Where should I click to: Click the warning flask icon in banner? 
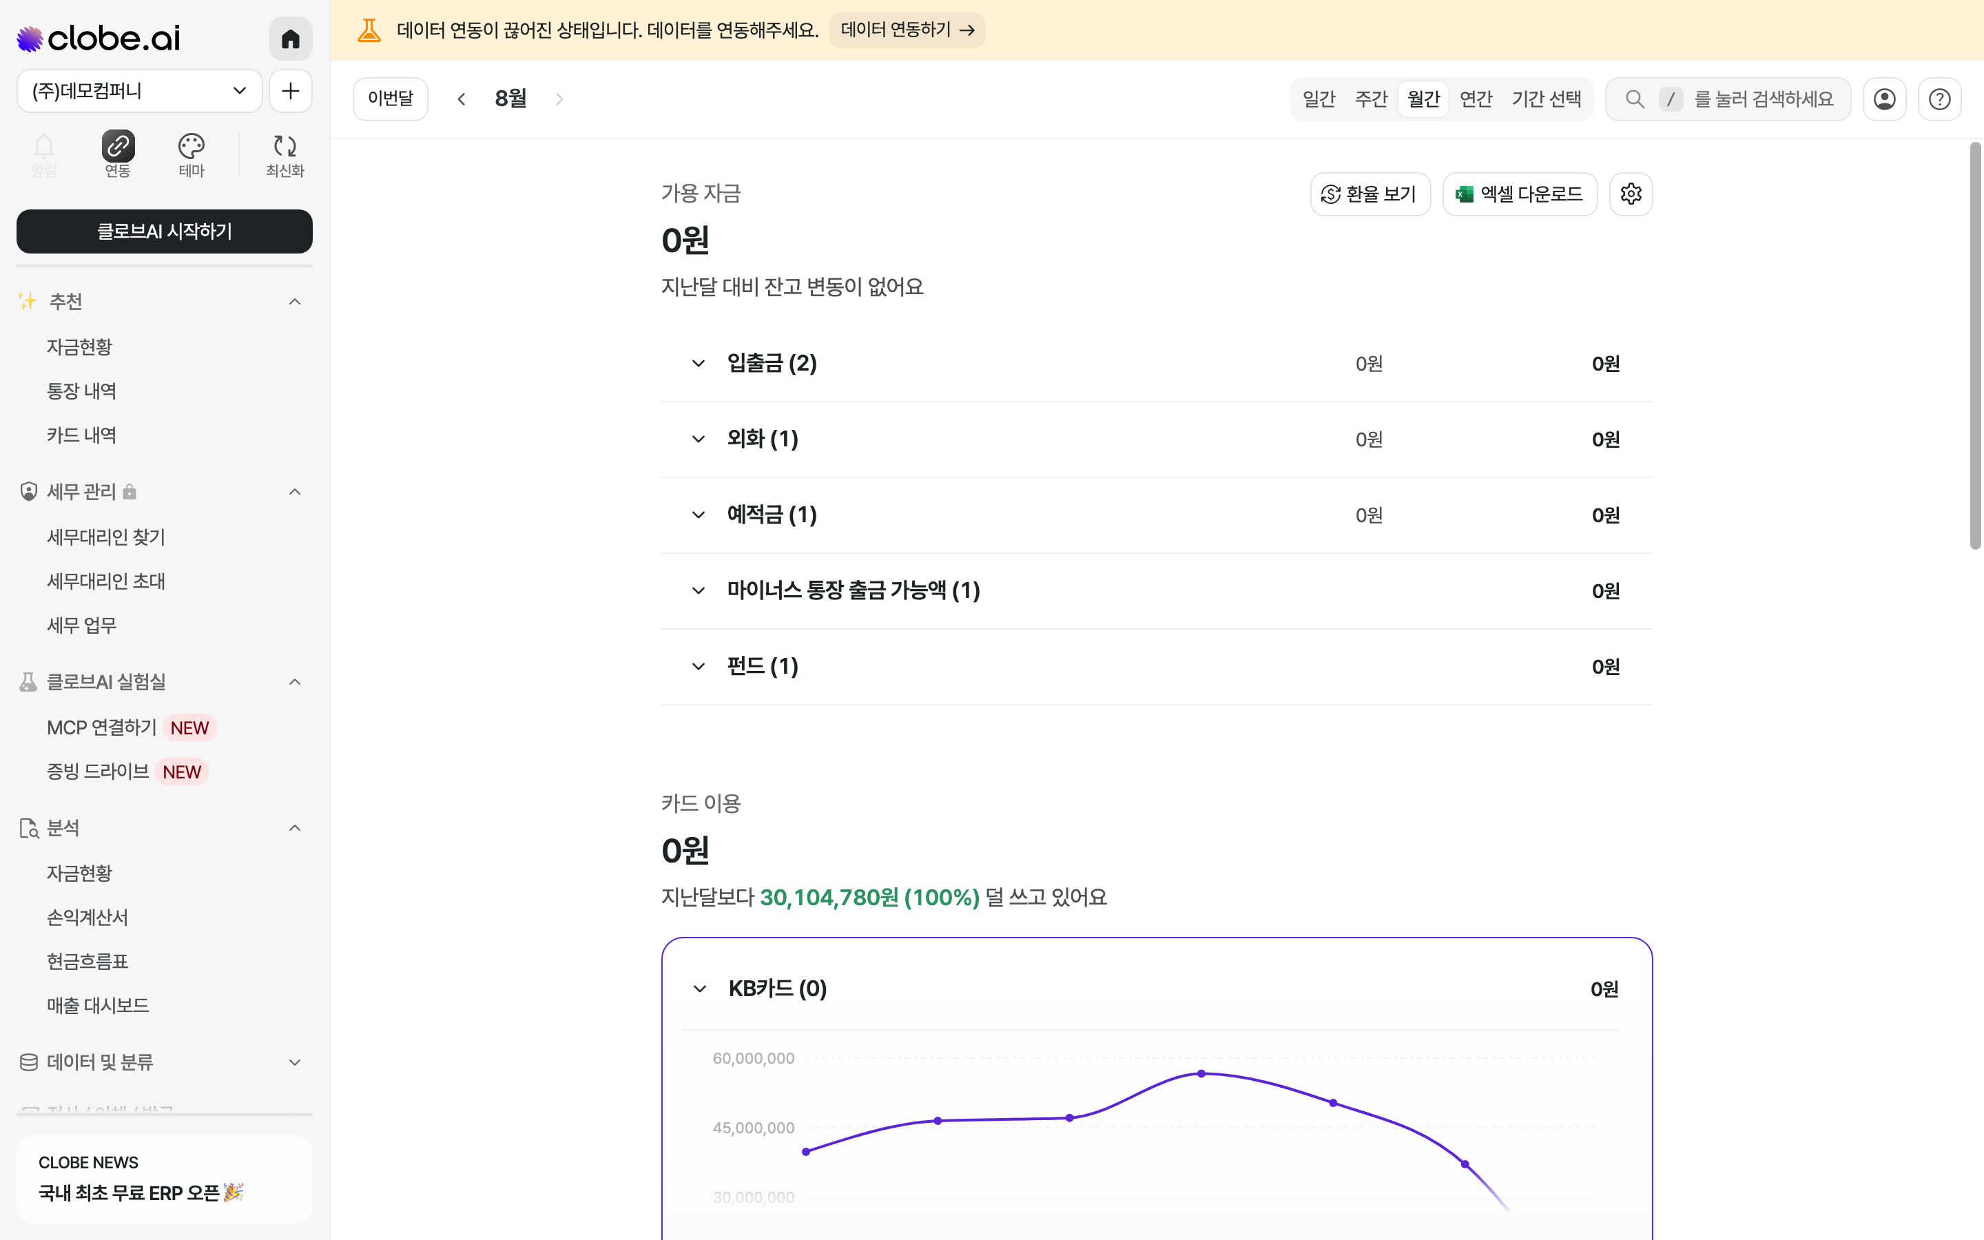(x=369, y=30)
